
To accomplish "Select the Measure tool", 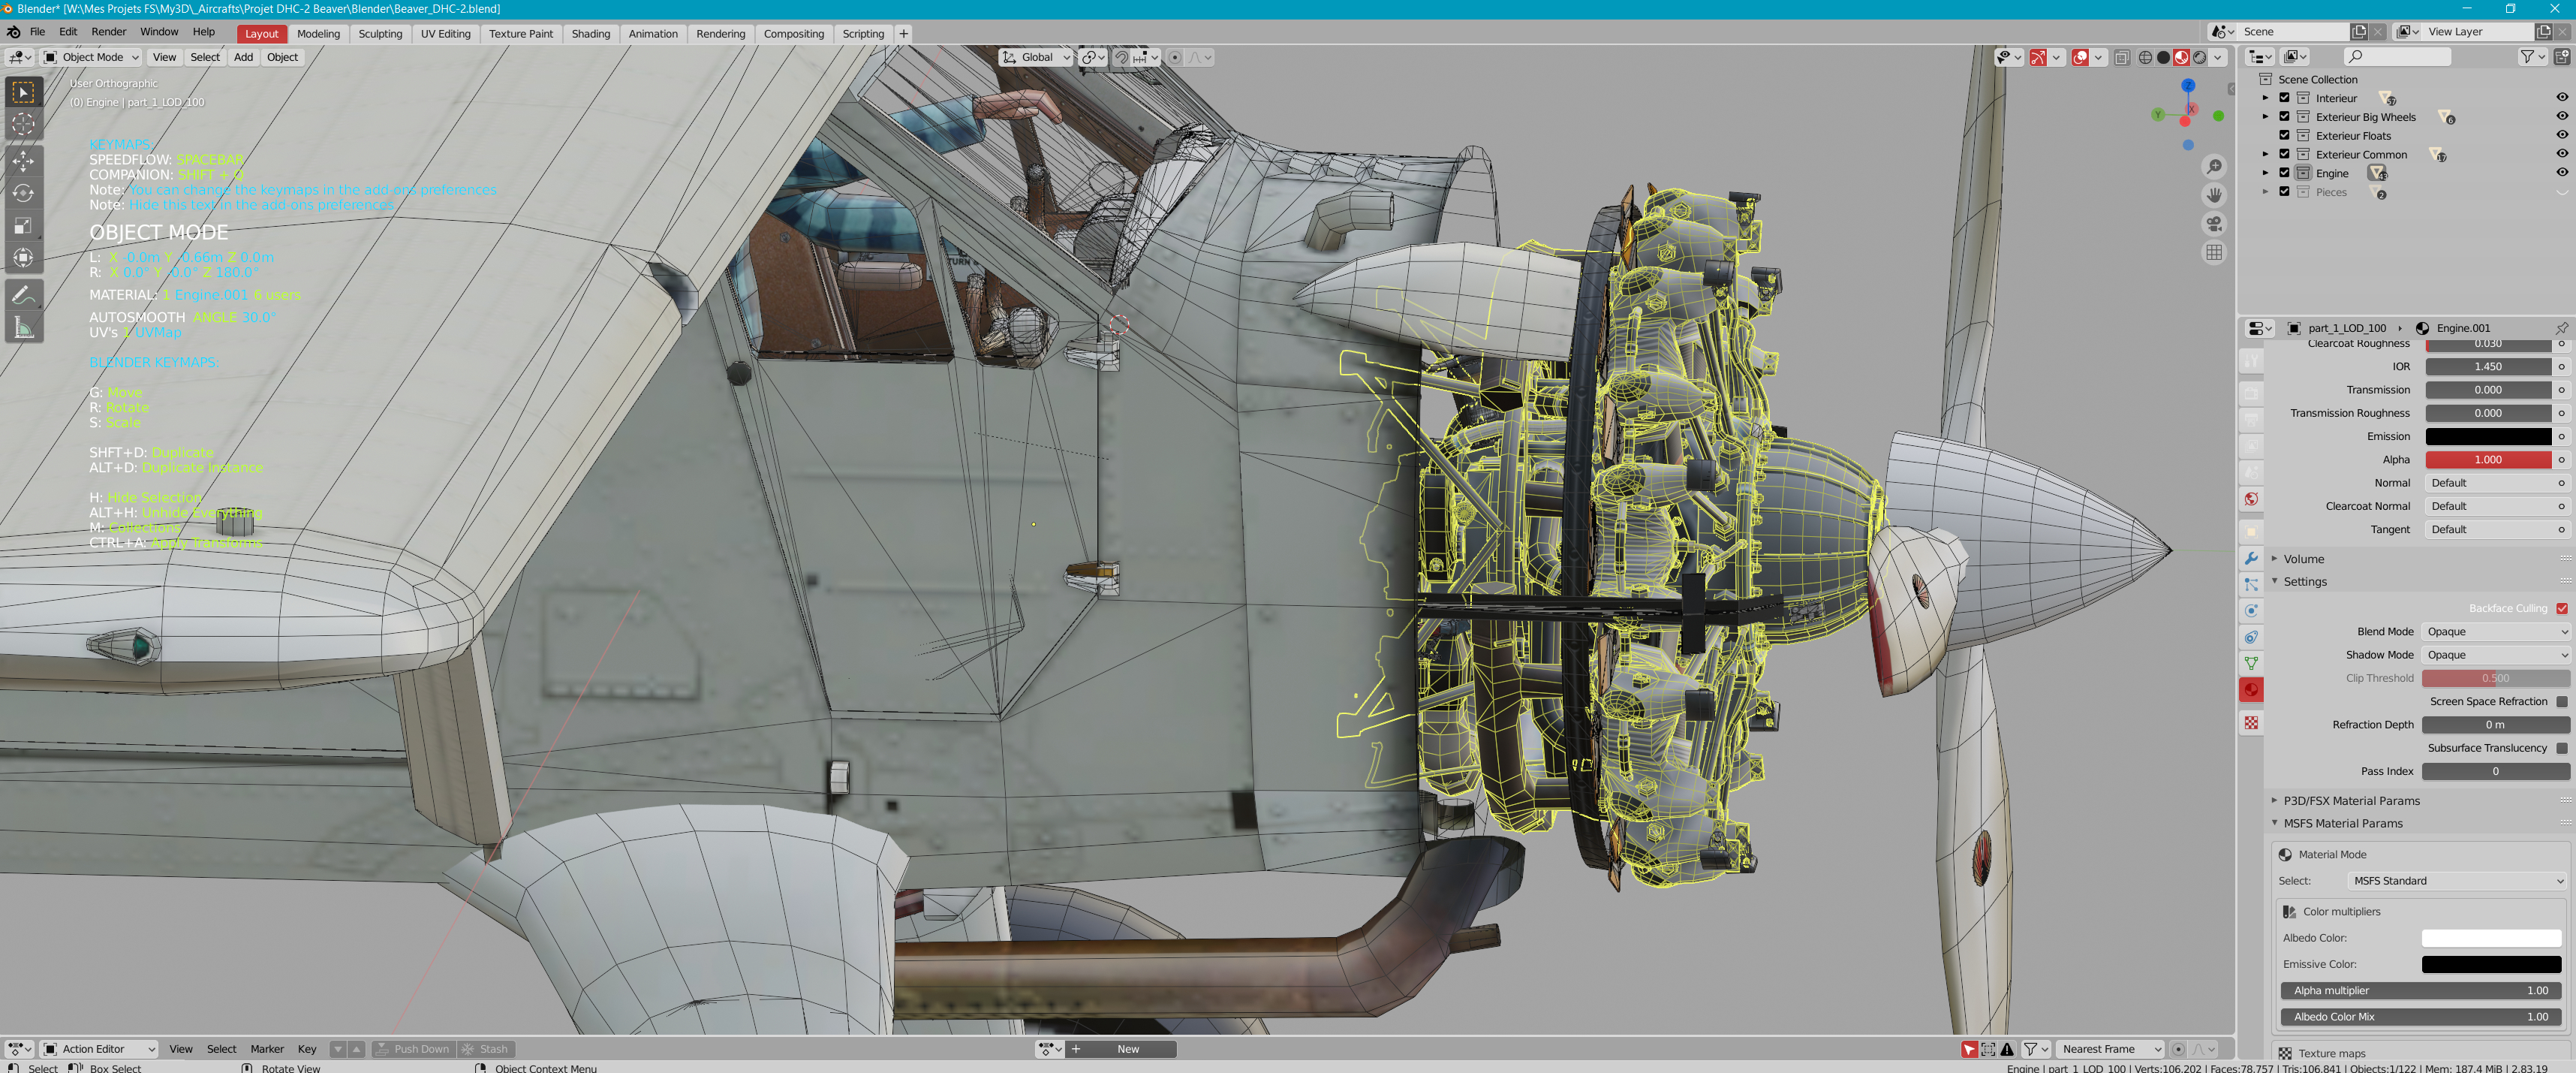I will tap(23, 328).
